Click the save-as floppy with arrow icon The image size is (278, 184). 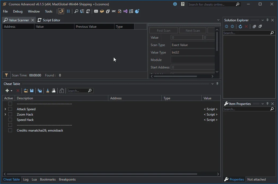pyautogui.click(x=40, y=91)
